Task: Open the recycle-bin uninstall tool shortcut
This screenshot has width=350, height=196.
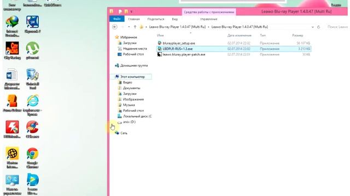Action: point(32,79)
